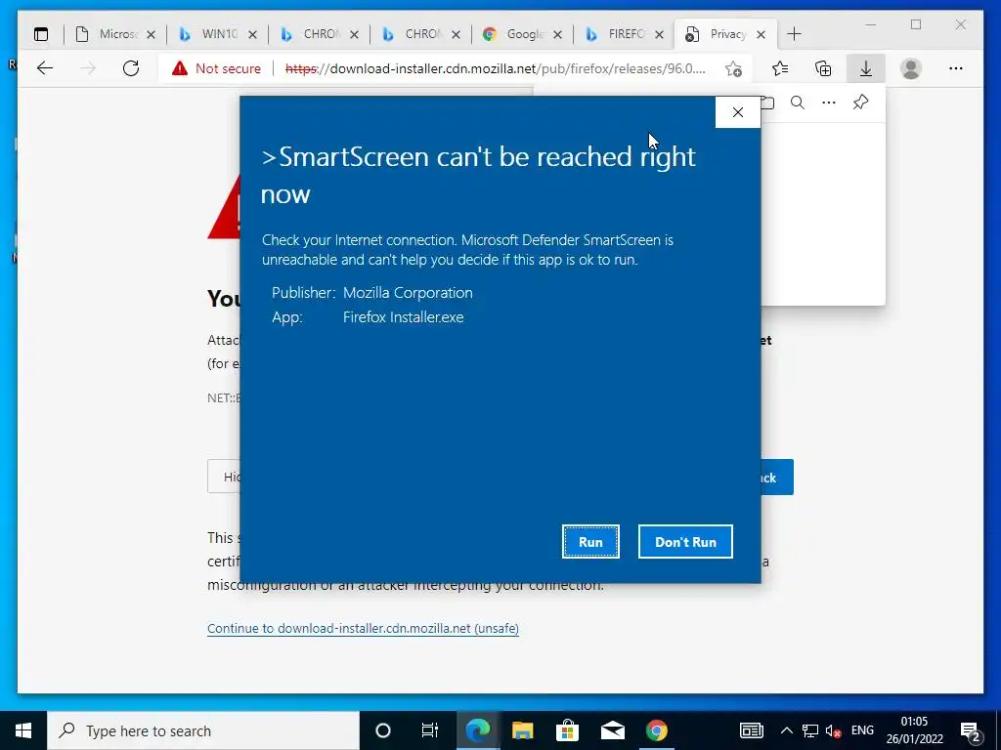Close the WIN10 tab
Viewport: 1001px width, 750px height.
253,34
